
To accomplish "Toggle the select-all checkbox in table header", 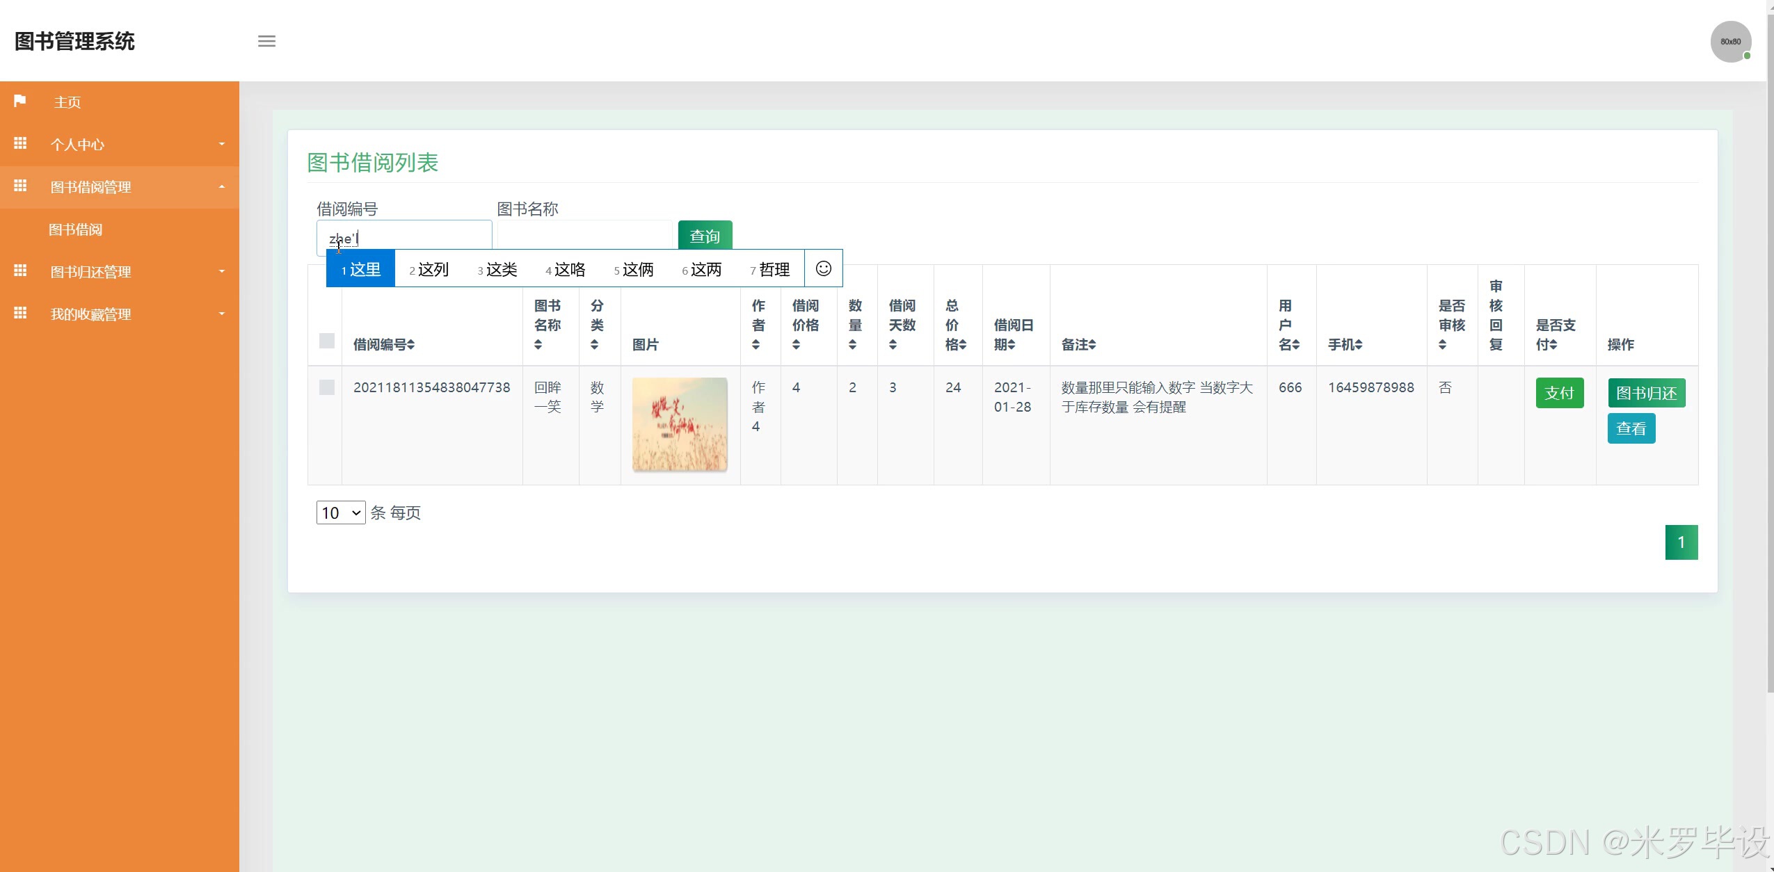I will click(x=326, y=341).
